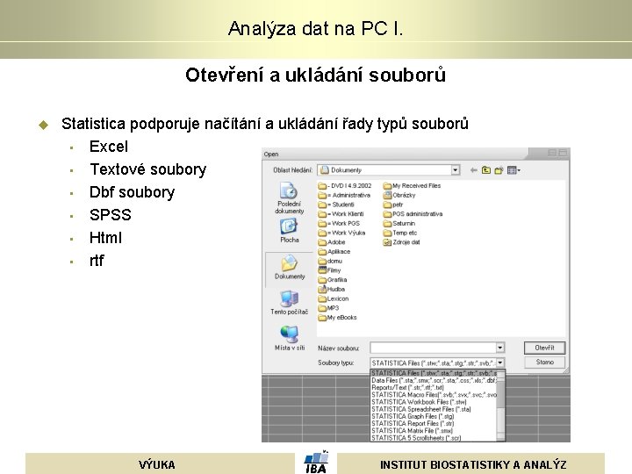The height and width of the screenshot is (474, 632).
Task: Click the IBA logo in footer
Action: pos(316,462)
